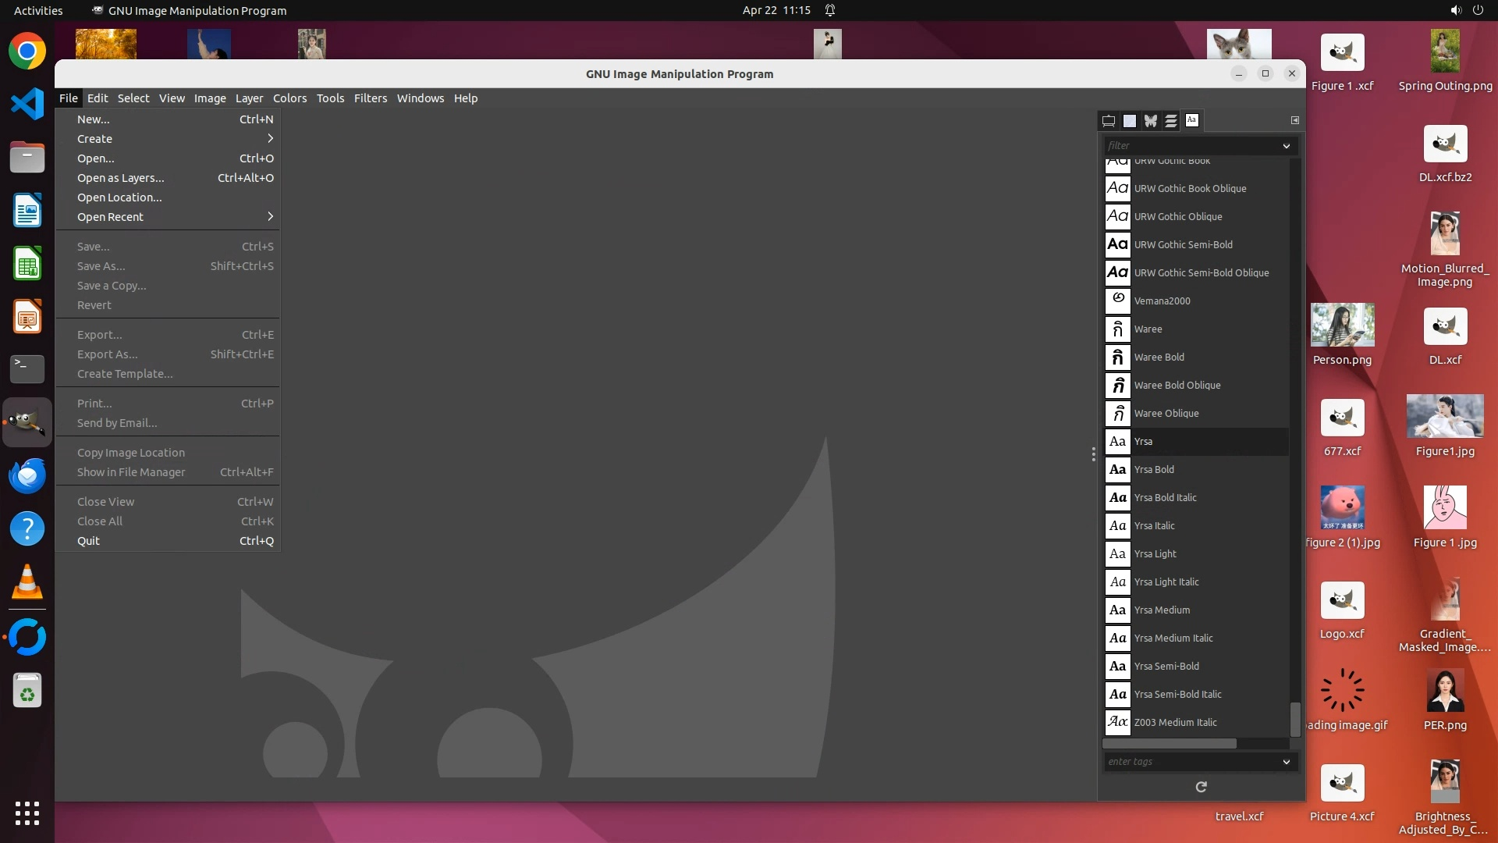1498x843 pixels.
Task: Expand the font filter dropdown arrow
Action: (1286, 146)
